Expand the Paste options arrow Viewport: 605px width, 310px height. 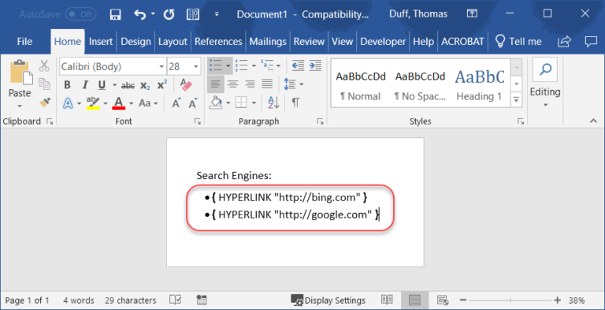tap(20, 106)
